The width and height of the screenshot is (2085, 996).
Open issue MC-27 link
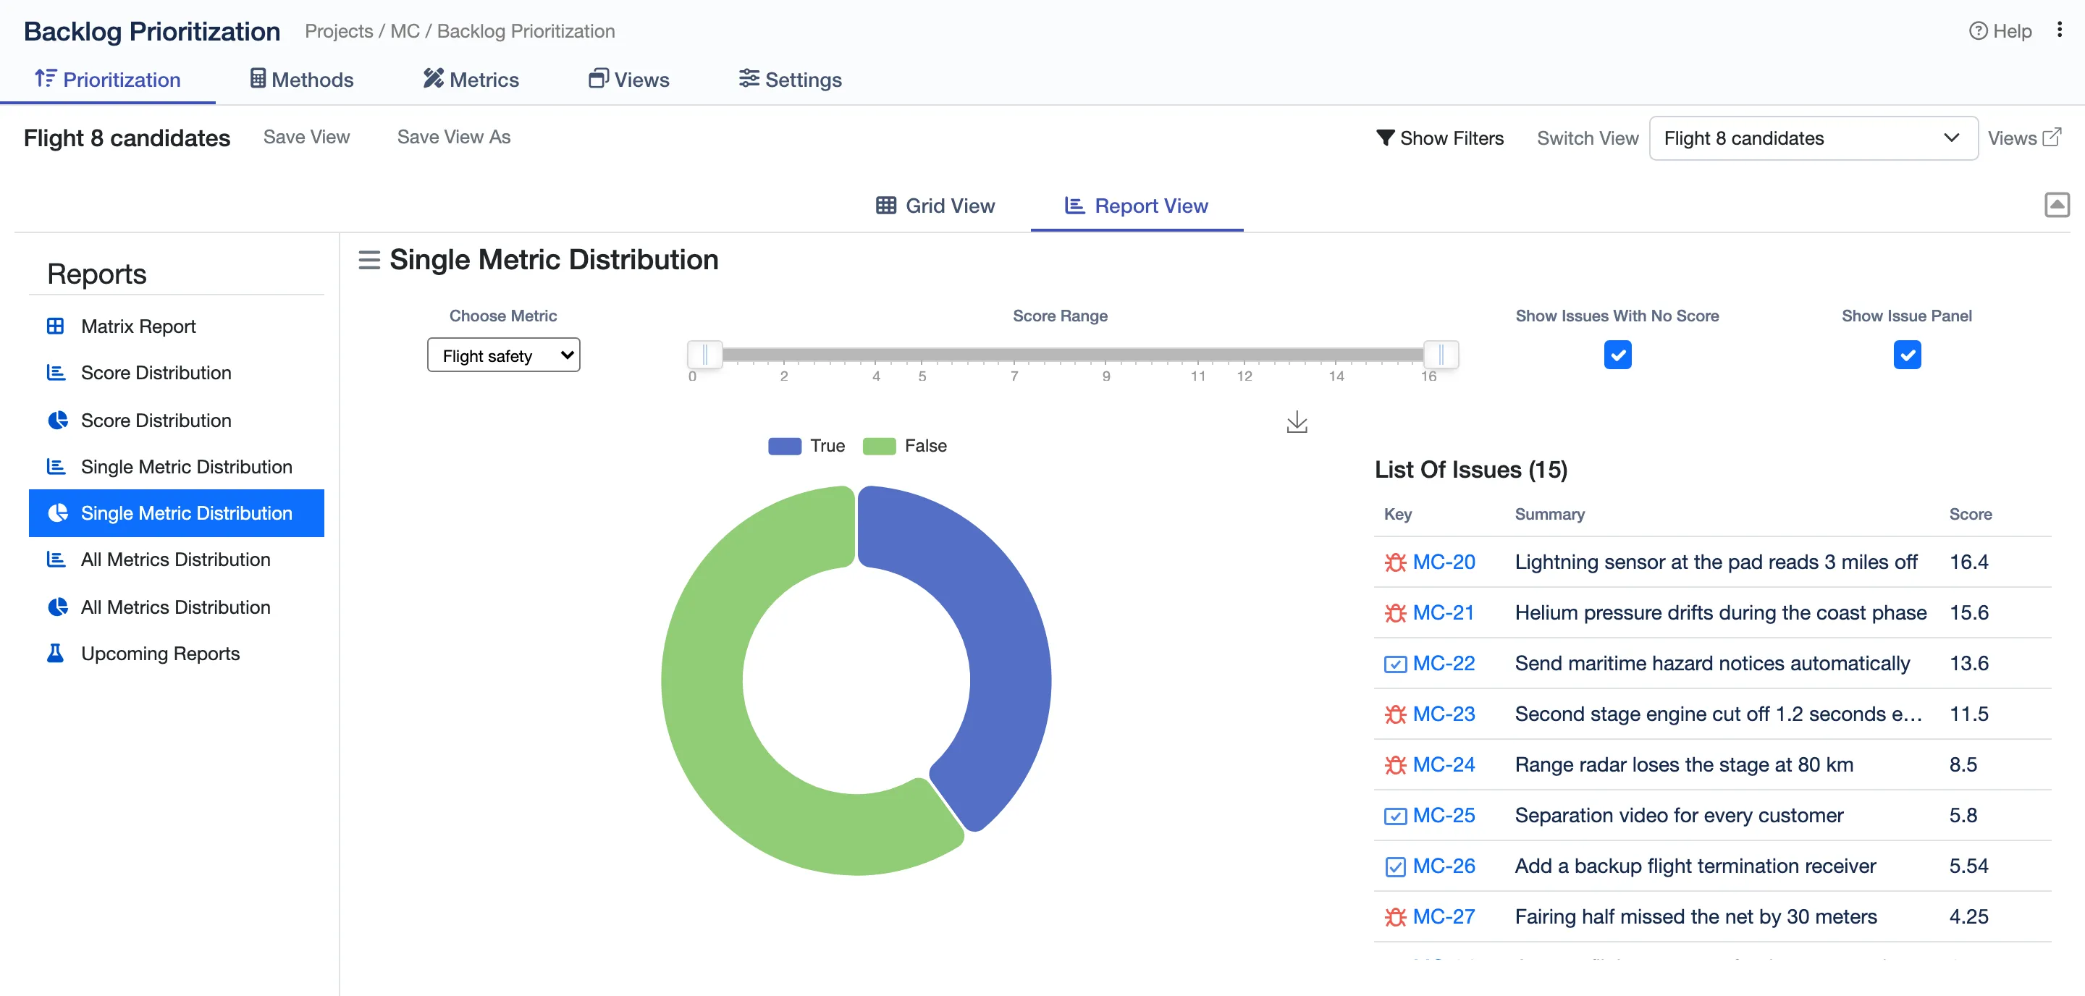coord(1443,916)
